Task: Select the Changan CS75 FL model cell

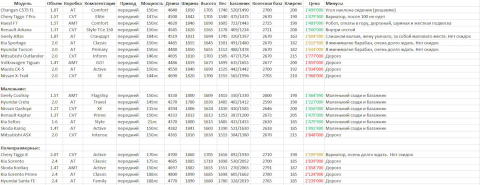Action: tap(22, 10)
